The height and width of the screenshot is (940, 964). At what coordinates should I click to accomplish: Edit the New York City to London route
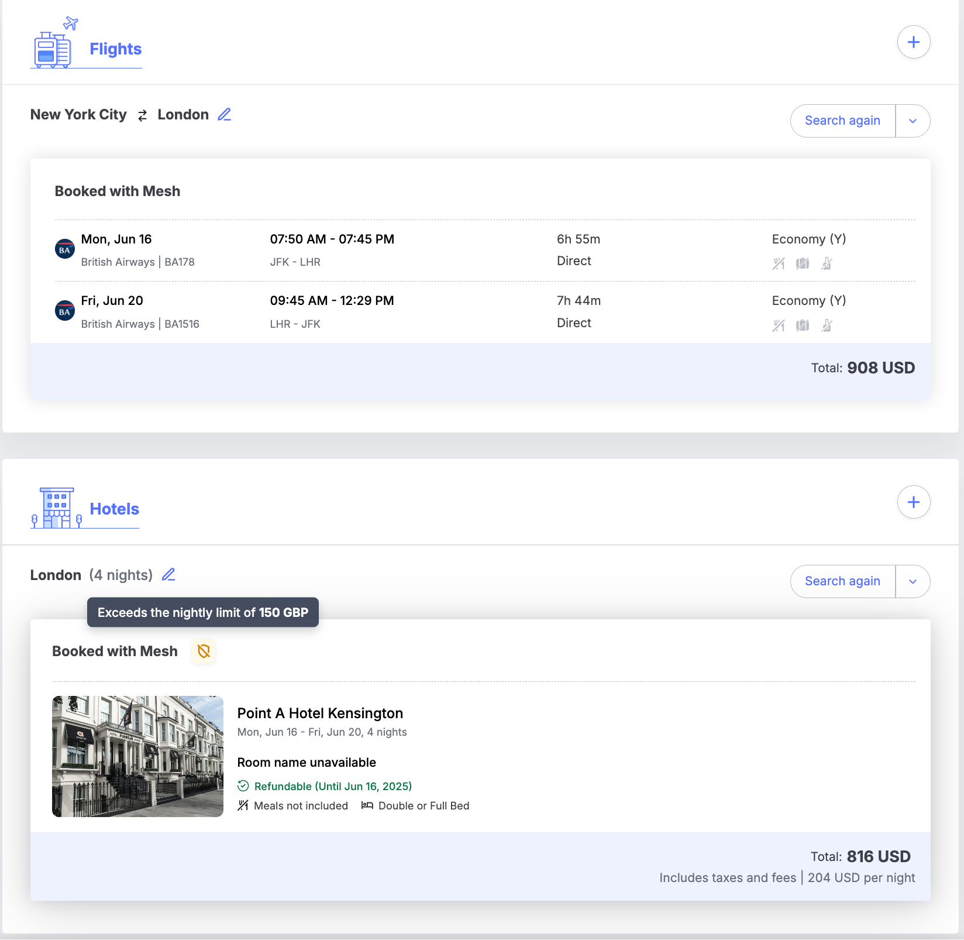pos(225,114)
